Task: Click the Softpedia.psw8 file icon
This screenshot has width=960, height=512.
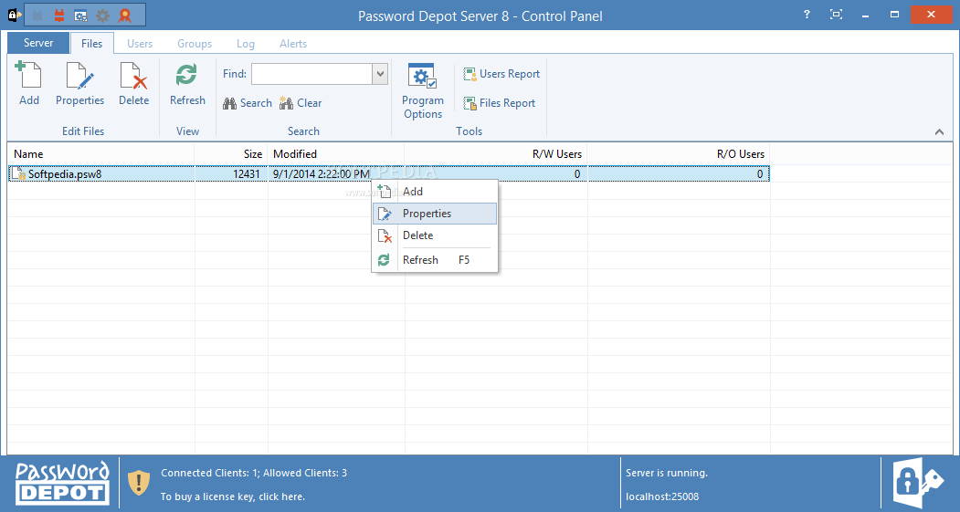Action: (x=19, y=173)
